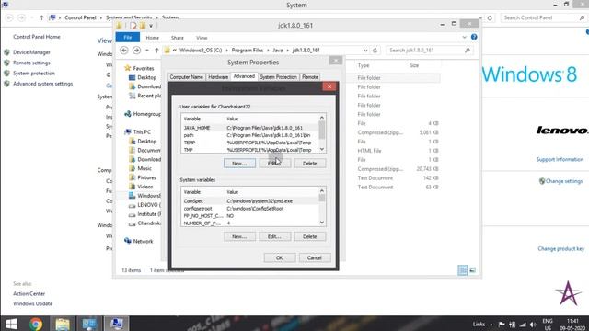The height and width of the screenshot is (331, 589).
Task: Switch to Computer Name tab
Action: click(186, 77)
